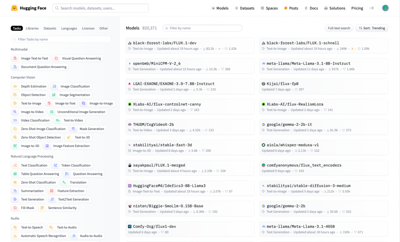Open the HuggingFaceM4/Idefics3-8B-Llama3 model card
The image size is (400, 242).
pos(190,188)
